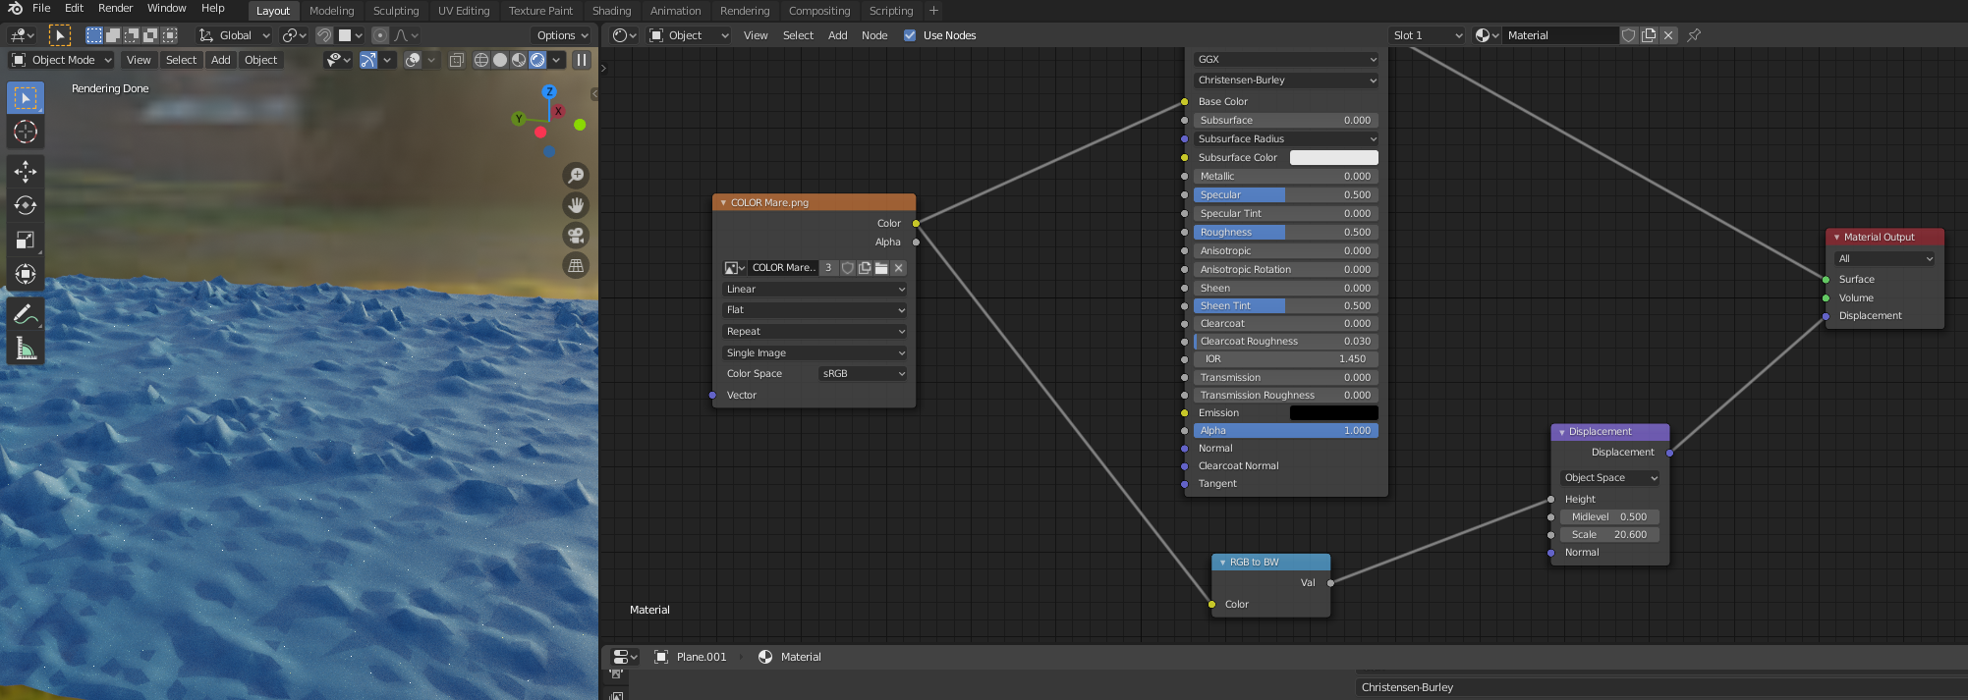Open the shader type editor icon dropdown
The image size is (1968, 700).
point(625,35)
